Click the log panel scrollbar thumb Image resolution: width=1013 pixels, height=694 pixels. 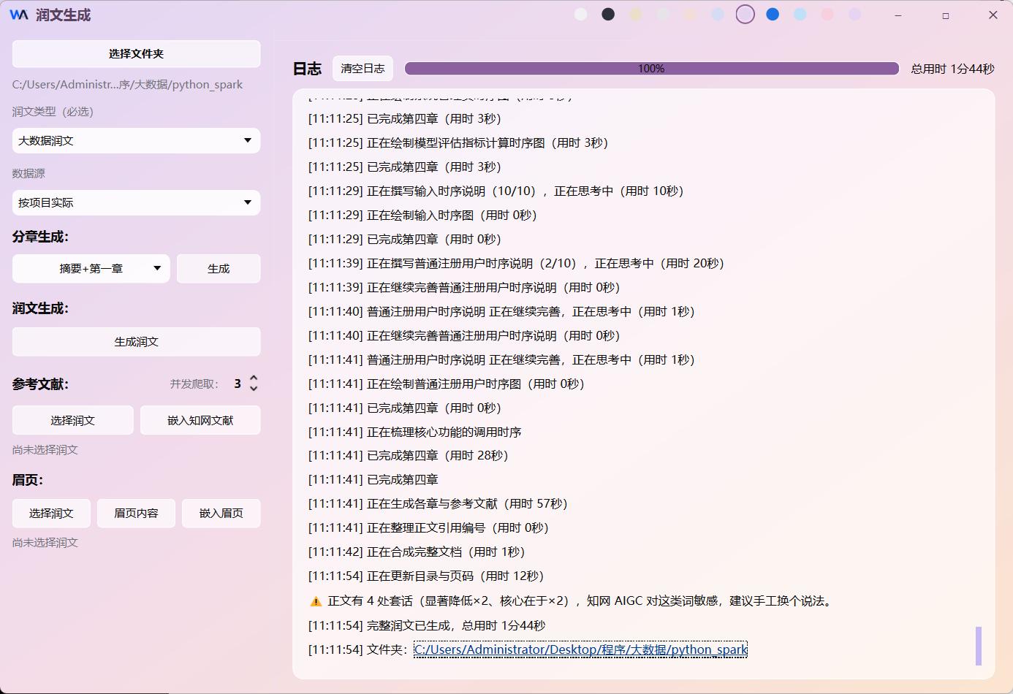[979, 646]
